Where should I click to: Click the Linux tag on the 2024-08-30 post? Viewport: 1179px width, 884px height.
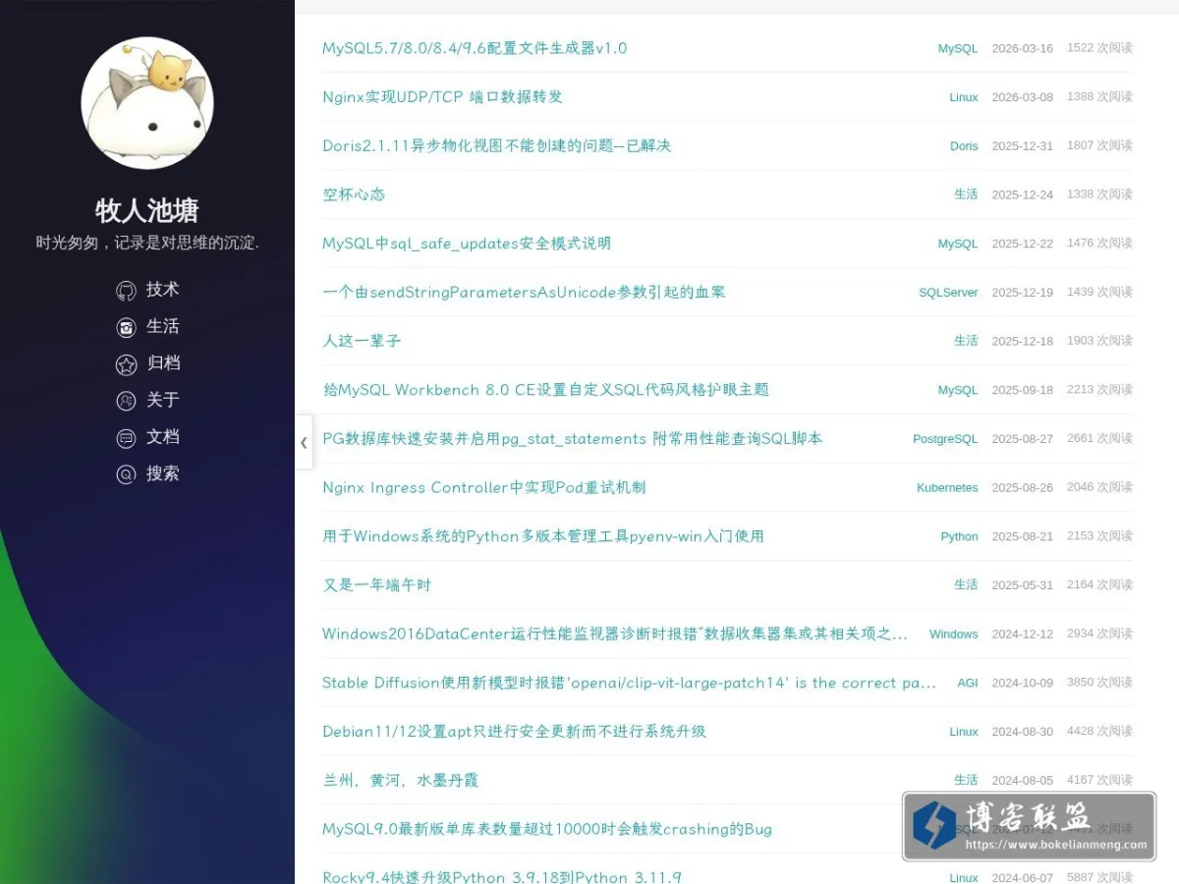tap(964, 732)
